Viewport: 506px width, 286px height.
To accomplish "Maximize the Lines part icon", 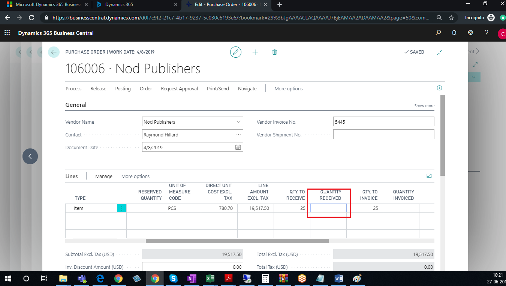I will tap(429, 176).
